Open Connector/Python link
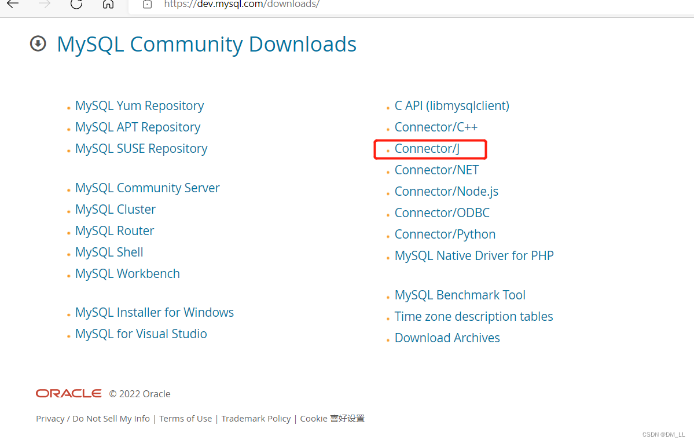Viewport: 694px width, 443px height. coord(445,235)
